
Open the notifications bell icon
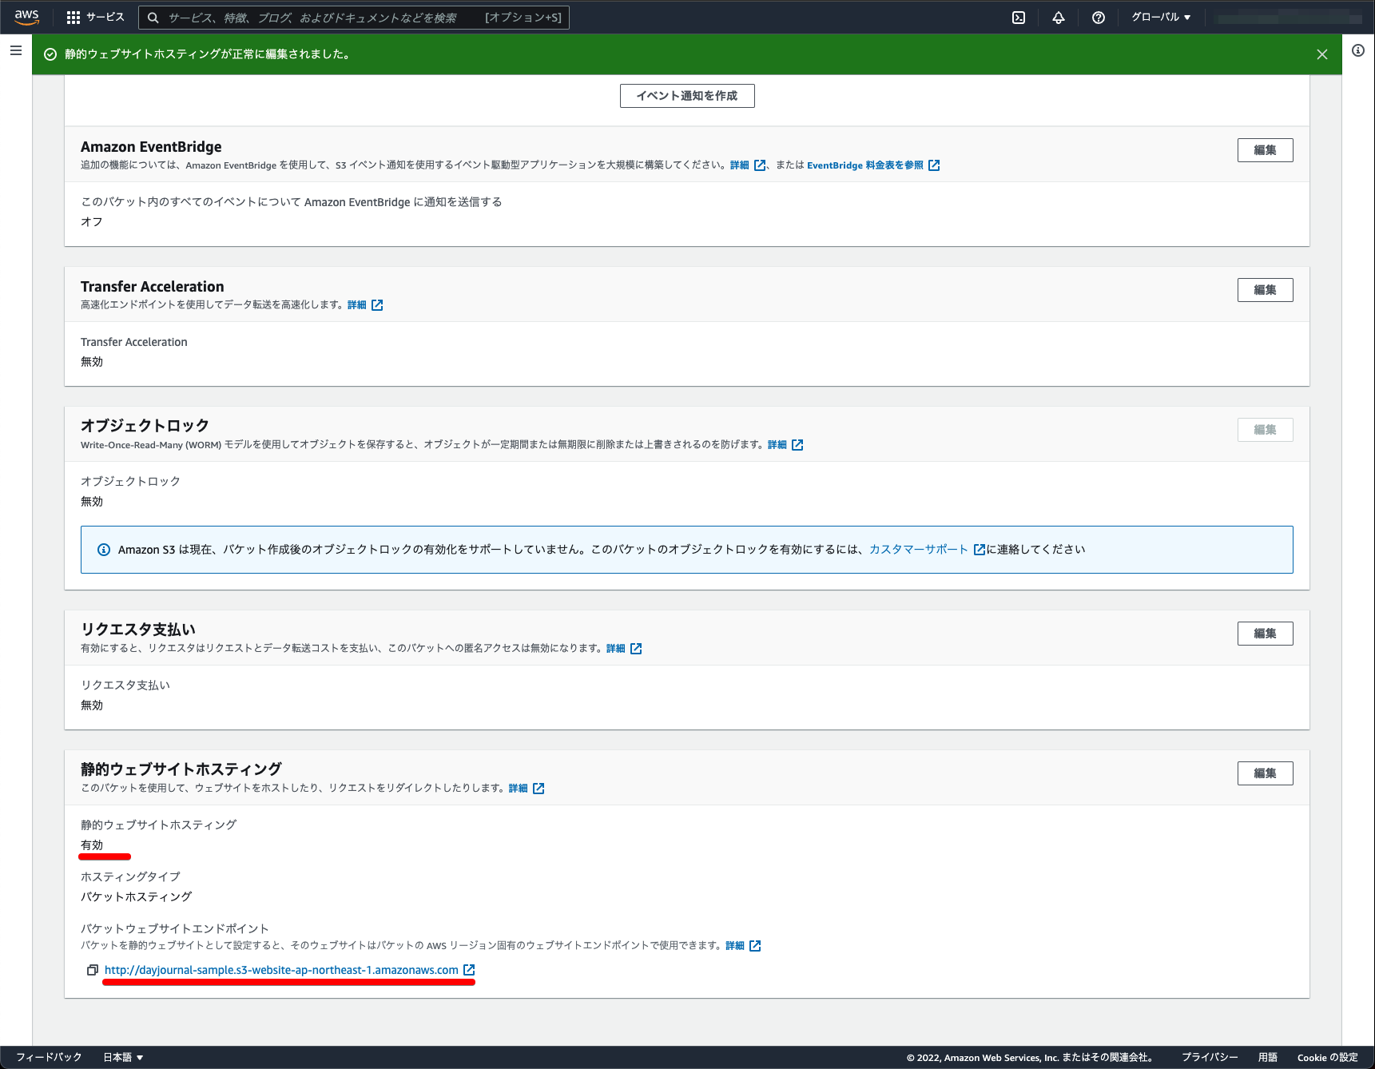click(1059, 18)
